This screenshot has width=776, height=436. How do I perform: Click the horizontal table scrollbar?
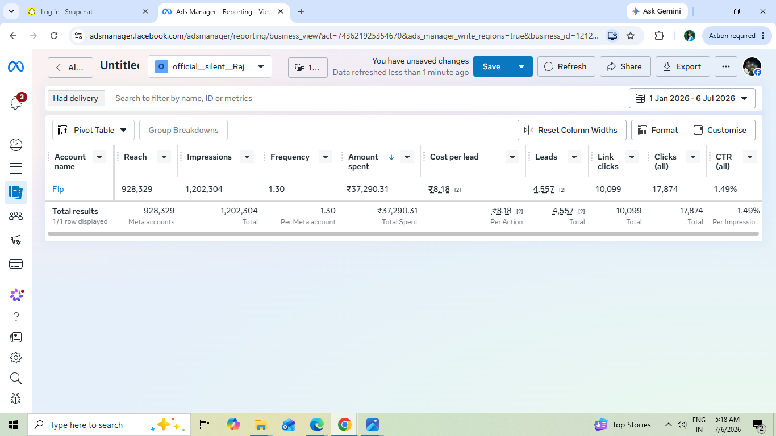(403, 233)
